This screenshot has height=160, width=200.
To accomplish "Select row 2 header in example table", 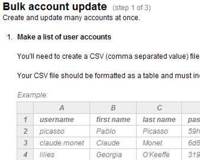I will (x=25, y=131).
